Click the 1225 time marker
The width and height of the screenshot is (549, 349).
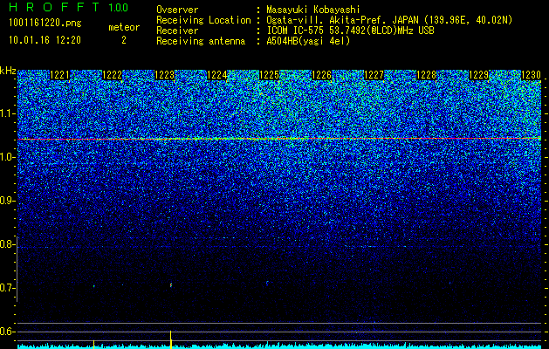pyautogui.click(x=269, y=75)
